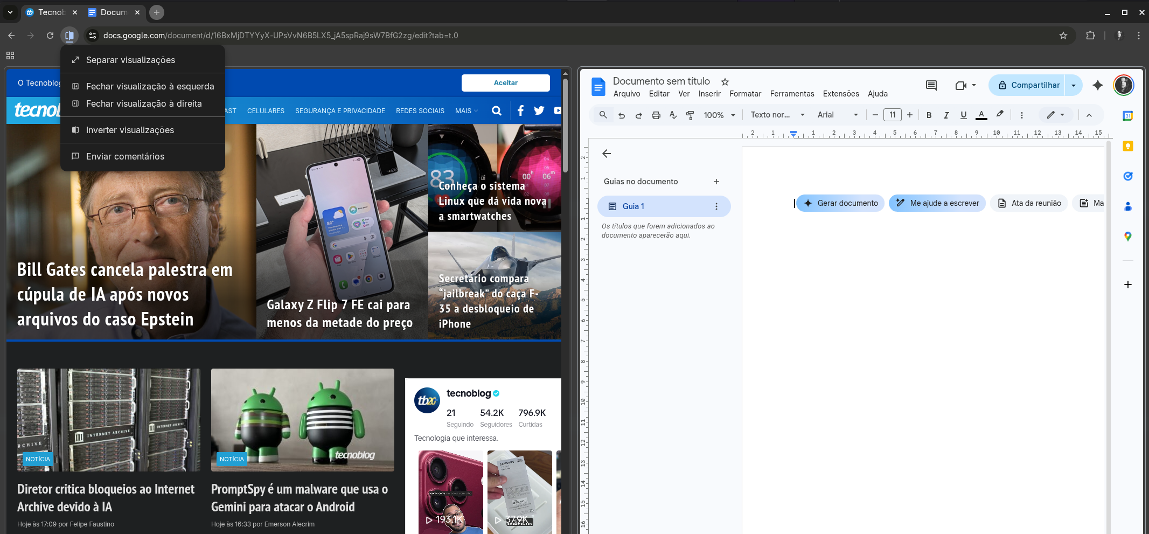
Task: Click the undo arrow in Docs
Action: [x=622, y=115]
